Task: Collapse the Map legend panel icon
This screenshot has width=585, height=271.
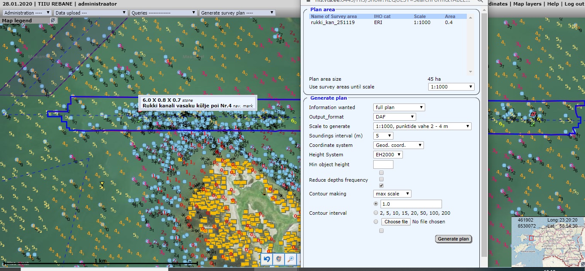Action: click(x=53, y=21)
